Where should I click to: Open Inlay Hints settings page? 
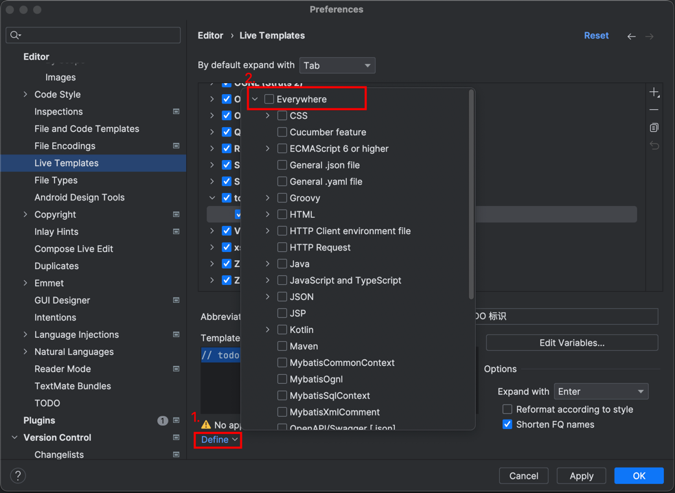click(x=56, y=231)
